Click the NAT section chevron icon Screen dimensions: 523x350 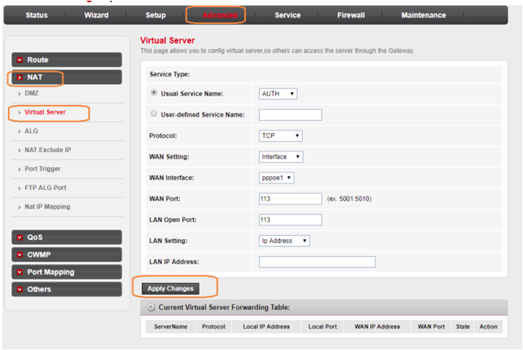[20, 77]
